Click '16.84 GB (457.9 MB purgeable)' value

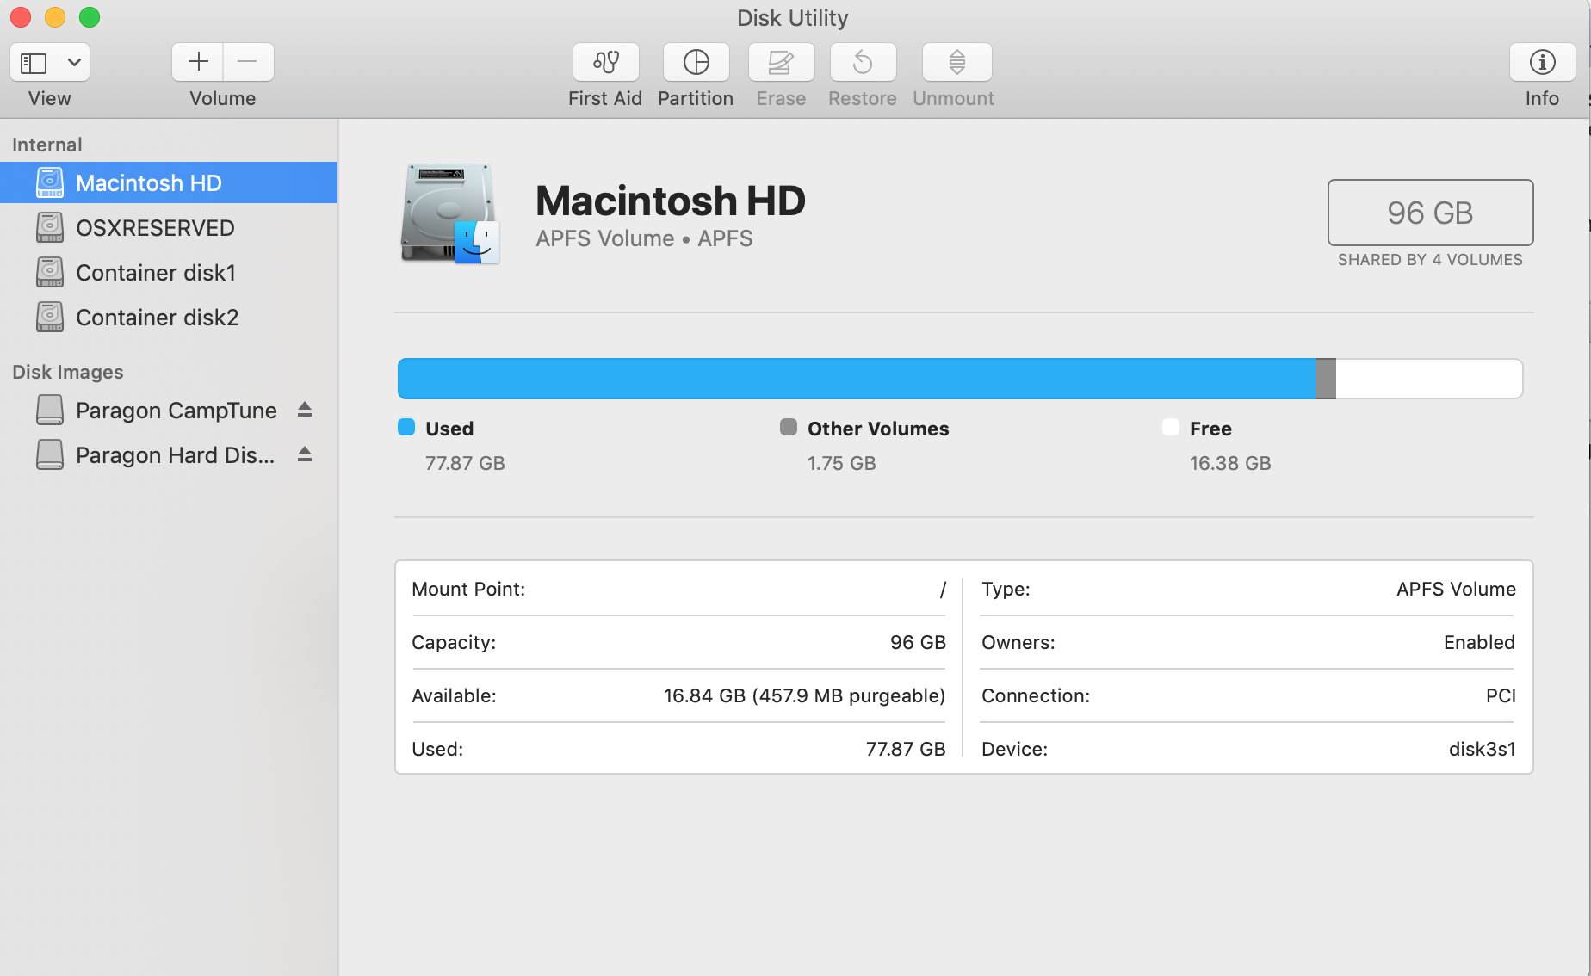[804, 695]
